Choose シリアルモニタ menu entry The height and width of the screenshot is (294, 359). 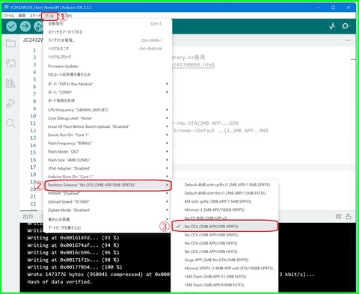point(108,49)
